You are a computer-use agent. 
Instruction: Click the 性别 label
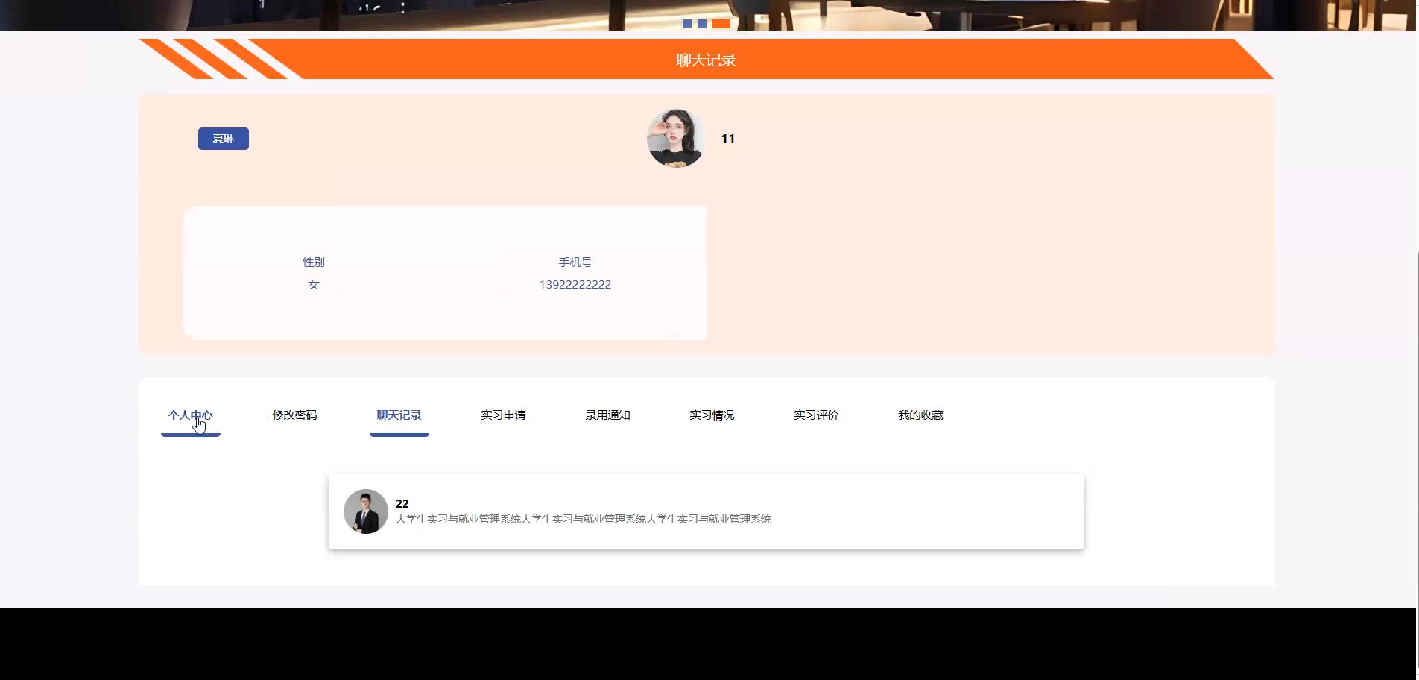click(314, 262)
